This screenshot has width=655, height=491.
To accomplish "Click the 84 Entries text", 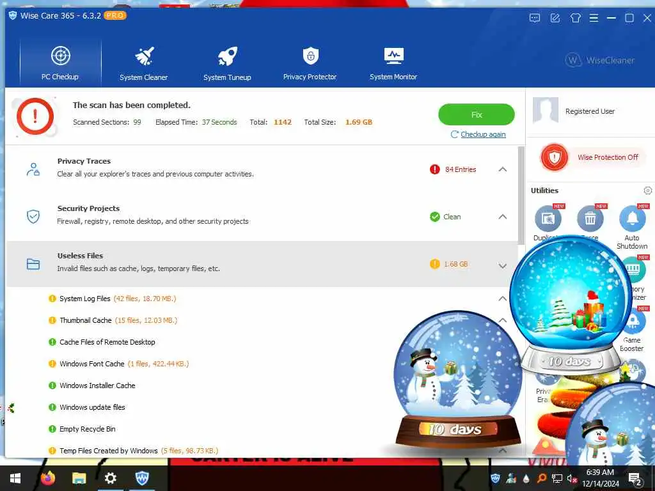I will [x=461, y=169].
